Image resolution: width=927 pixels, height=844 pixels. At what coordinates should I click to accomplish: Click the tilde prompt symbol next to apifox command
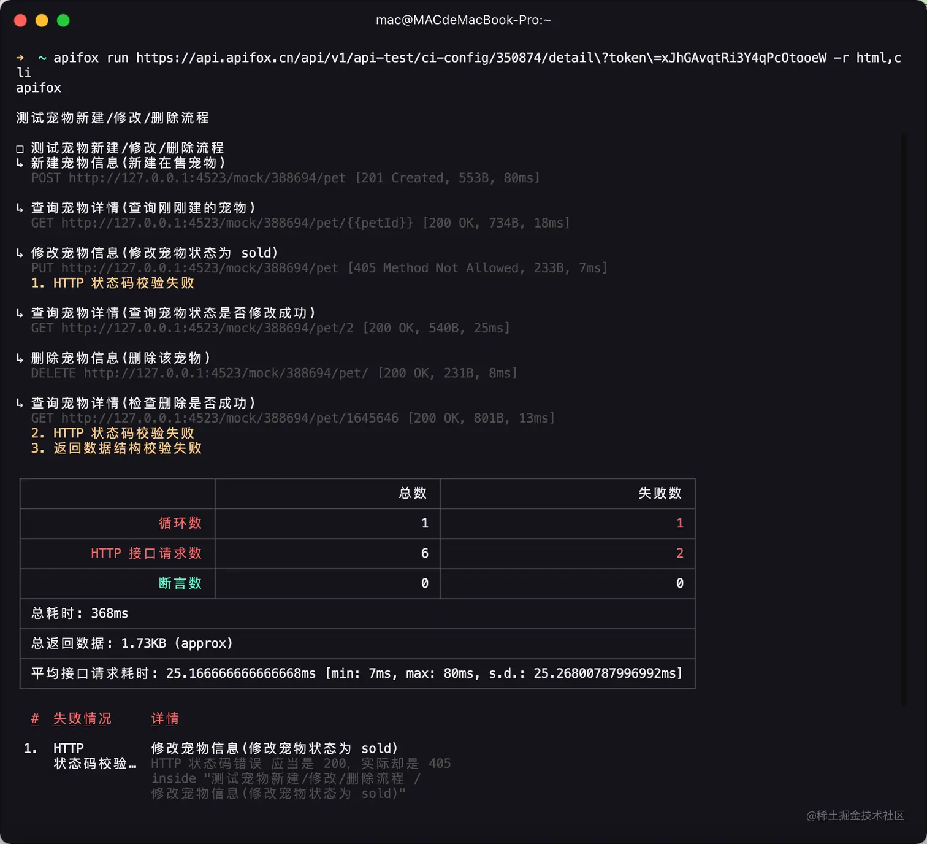click(x=40, y=58)
